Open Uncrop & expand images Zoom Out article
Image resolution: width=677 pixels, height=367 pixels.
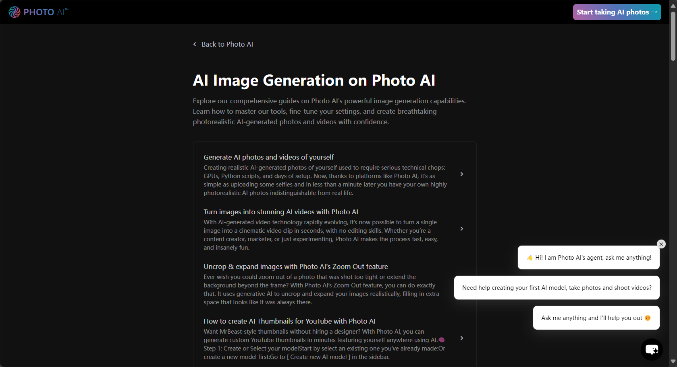coord(296,267)
